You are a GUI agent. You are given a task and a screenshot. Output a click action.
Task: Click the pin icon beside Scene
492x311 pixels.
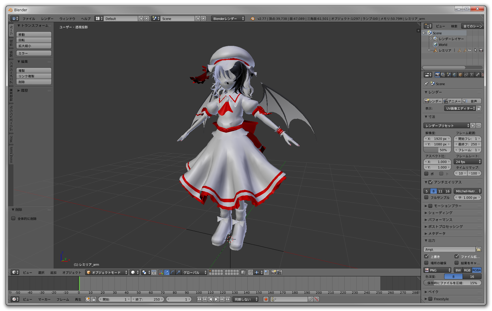[x=426, y=84]
